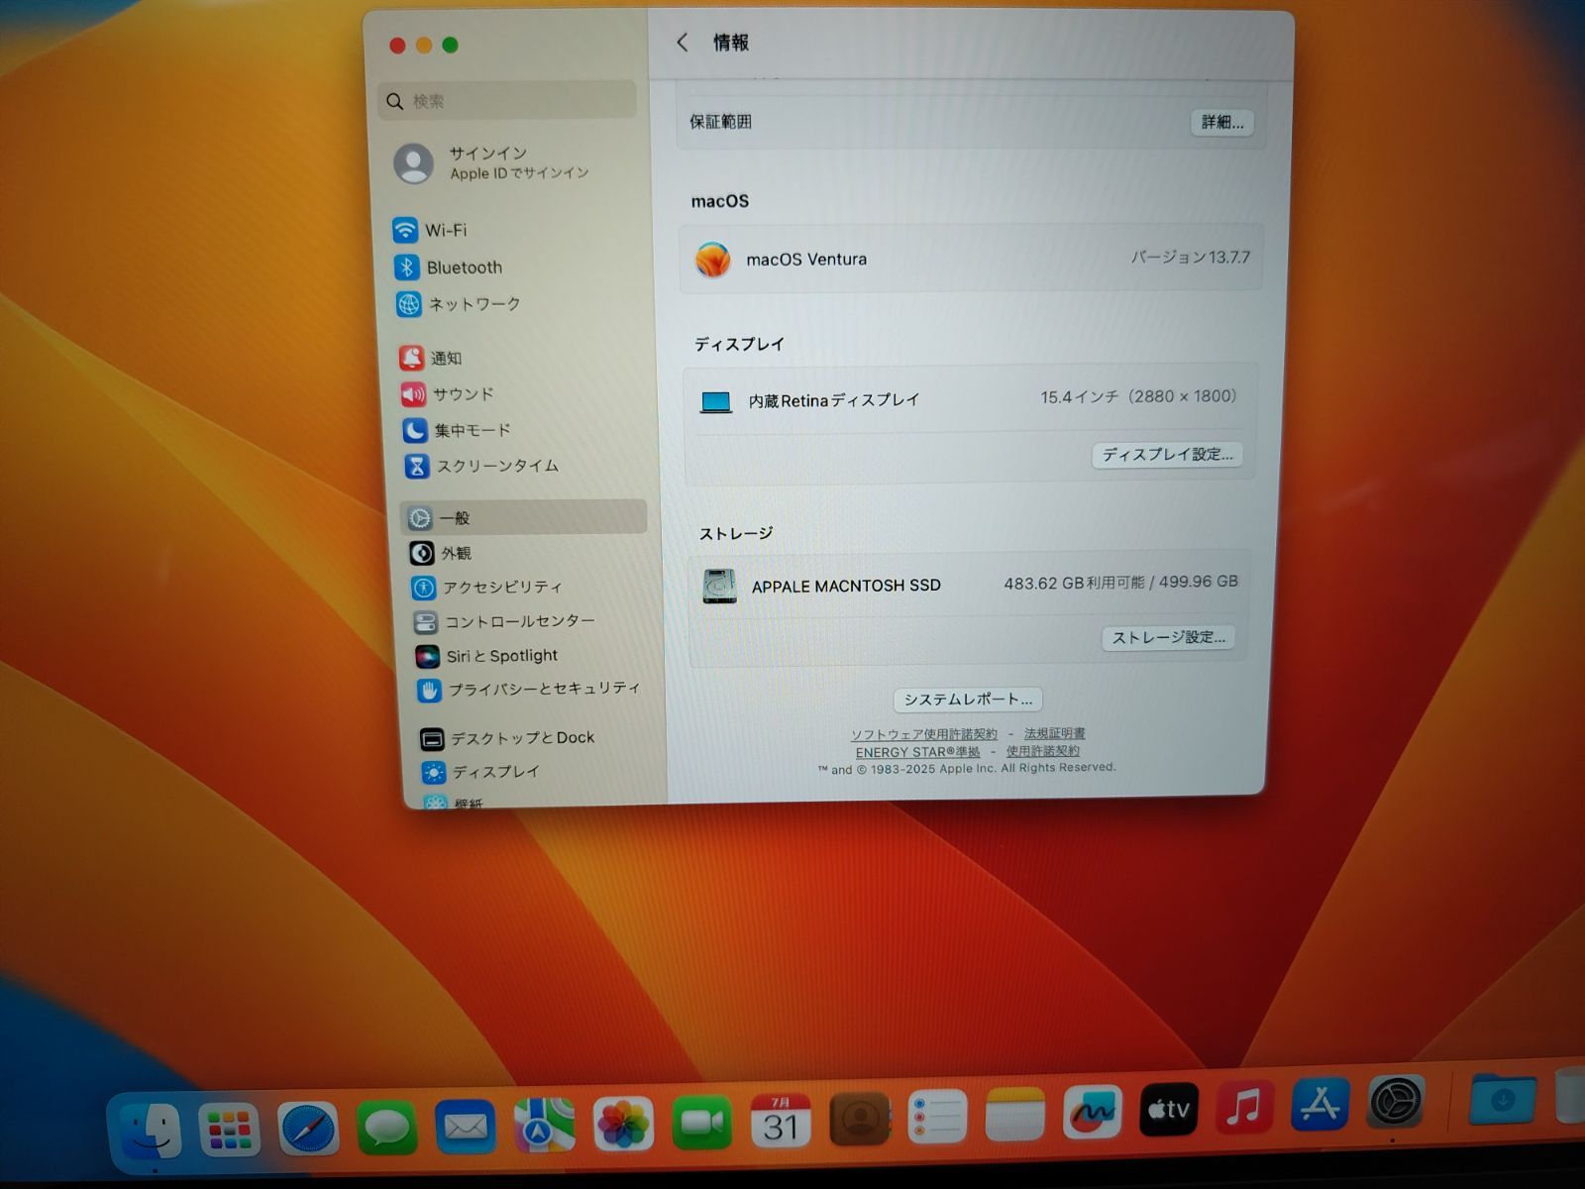The image size is (1585, 1189).
Task: Click the ストレージ設定... button
Action: pyautogui.click(x=1168, y=637)
